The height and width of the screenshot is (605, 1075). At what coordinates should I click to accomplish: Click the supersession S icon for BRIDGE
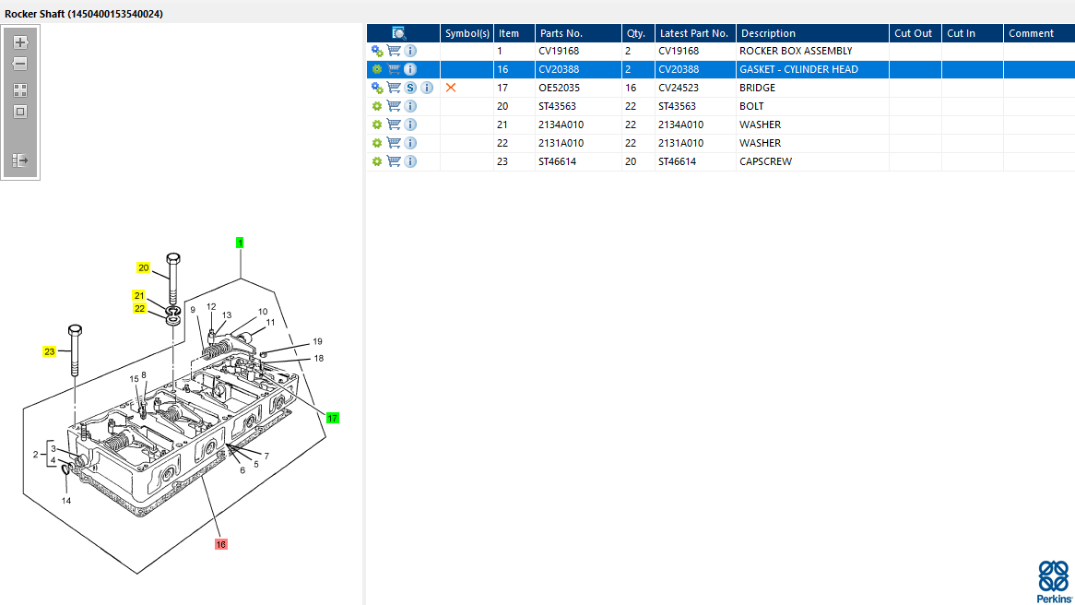pyautogui.click(x=410, y=88)
